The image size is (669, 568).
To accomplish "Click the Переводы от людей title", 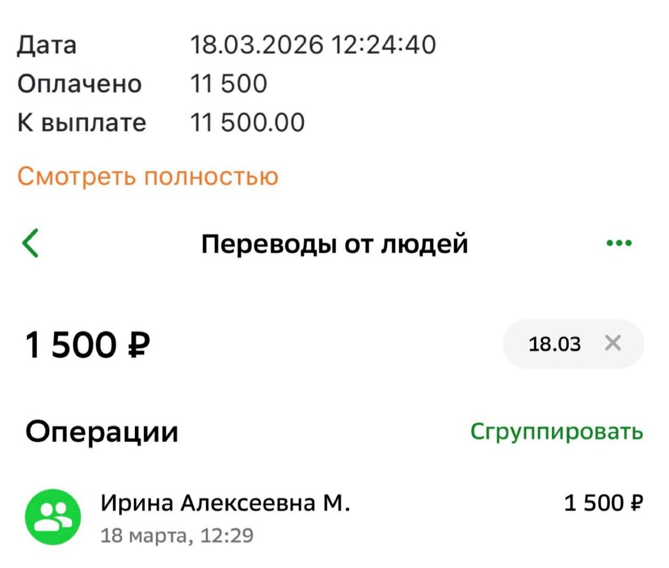I will click(334, 244).
